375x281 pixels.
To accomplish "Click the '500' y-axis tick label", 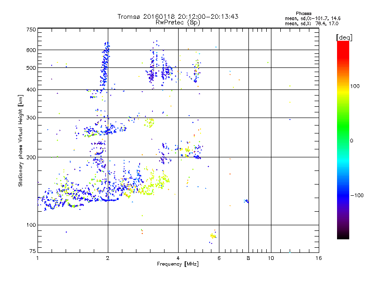I will click(x=31, y=68).
